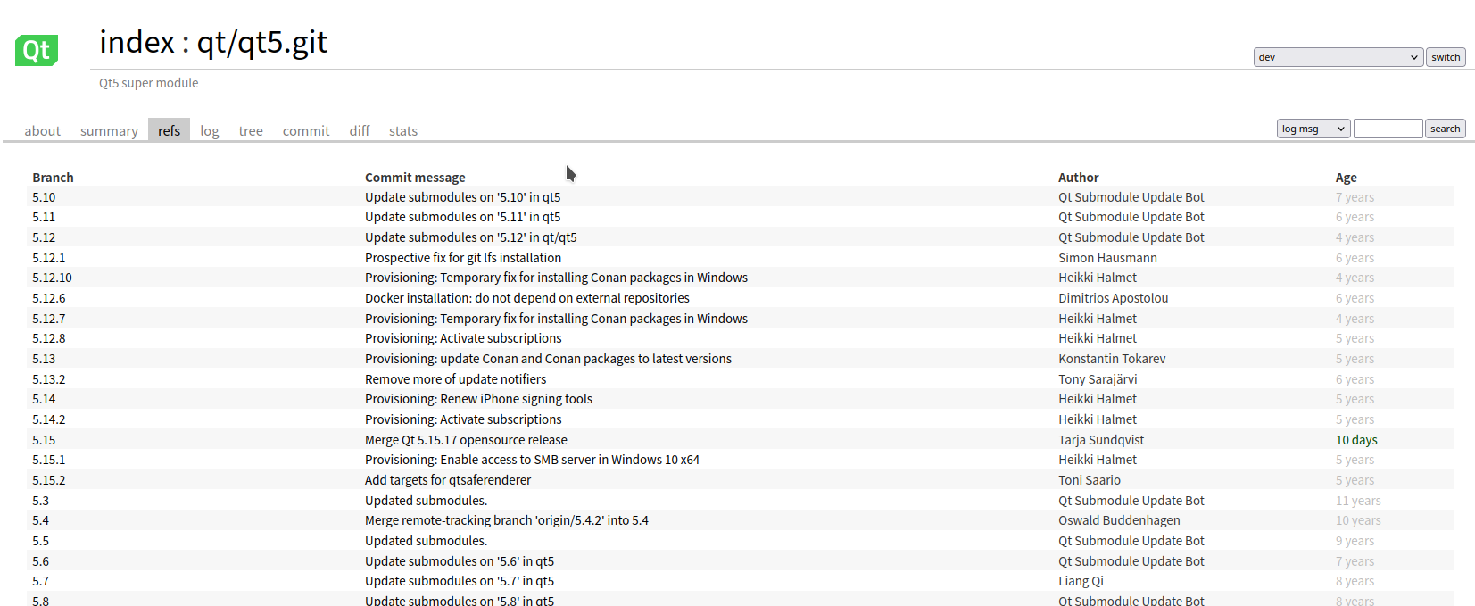Click the "Qt5 super module" description text
This screenshot has height=606, width=1475.
pos(149,83)
